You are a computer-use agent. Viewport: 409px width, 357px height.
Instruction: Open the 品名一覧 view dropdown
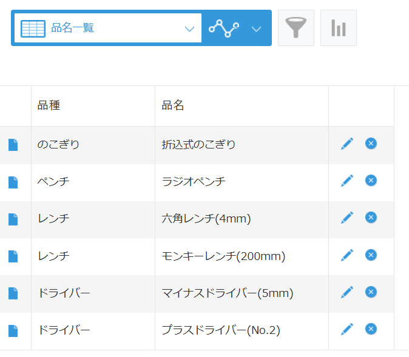(108, 28)
